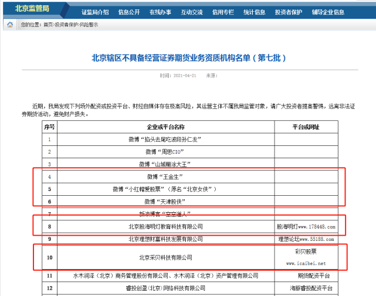376x296 pixels.
Task: Select 北京股海明灯教育科技有限公司 in row 8
Action: point(165,226)
